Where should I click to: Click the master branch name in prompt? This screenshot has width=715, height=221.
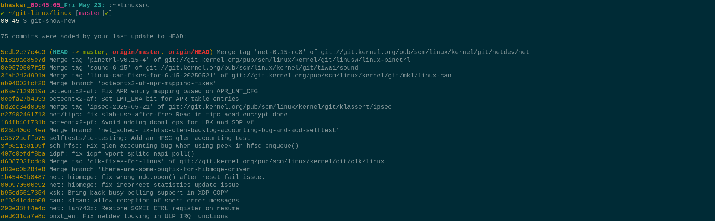point(90,13)
